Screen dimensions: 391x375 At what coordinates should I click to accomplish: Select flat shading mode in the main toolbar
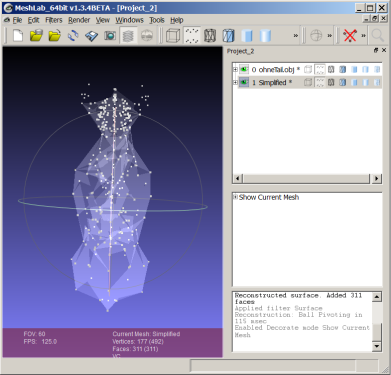[x=265, y=35]
